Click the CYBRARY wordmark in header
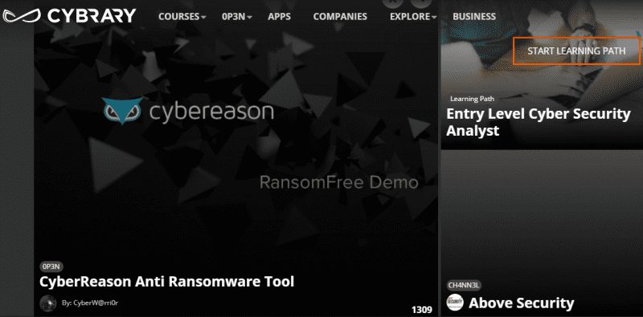The image size is (643, 317). pos(92,16)
